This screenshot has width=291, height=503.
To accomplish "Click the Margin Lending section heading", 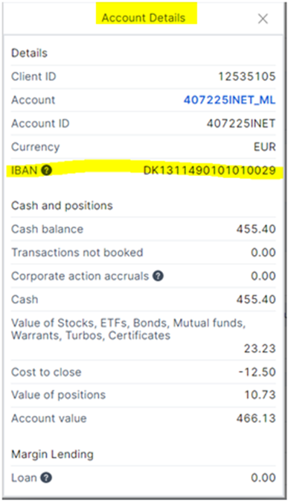I will 52,455.
